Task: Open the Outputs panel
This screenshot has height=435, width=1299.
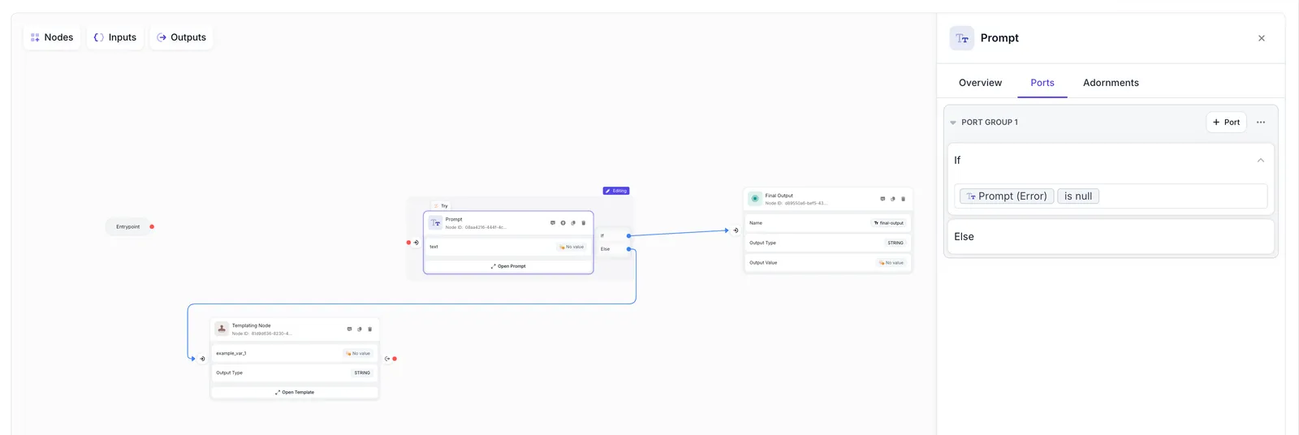Action: pyautogui.click(x=182, y=37)
